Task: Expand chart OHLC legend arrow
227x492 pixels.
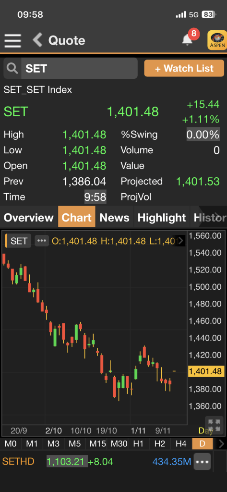Action: click(x=181, y=241)
